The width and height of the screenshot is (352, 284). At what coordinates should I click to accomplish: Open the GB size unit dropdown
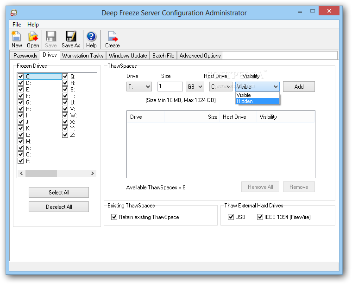(x=195, y=87)
